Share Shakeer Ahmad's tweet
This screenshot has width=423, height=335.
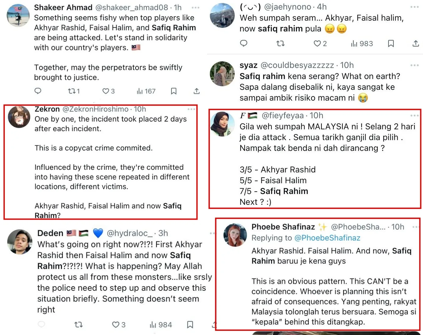pos(196,91)
